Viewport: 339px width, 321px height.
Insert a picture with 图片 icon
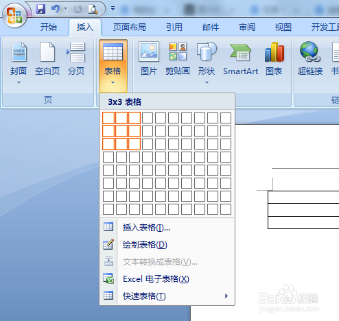click(x=149, y=51)
